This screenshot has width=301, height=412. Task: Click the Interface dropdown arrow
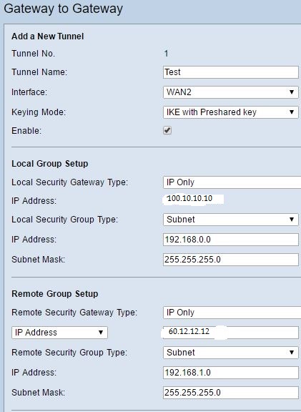click(x=292, y=92)
